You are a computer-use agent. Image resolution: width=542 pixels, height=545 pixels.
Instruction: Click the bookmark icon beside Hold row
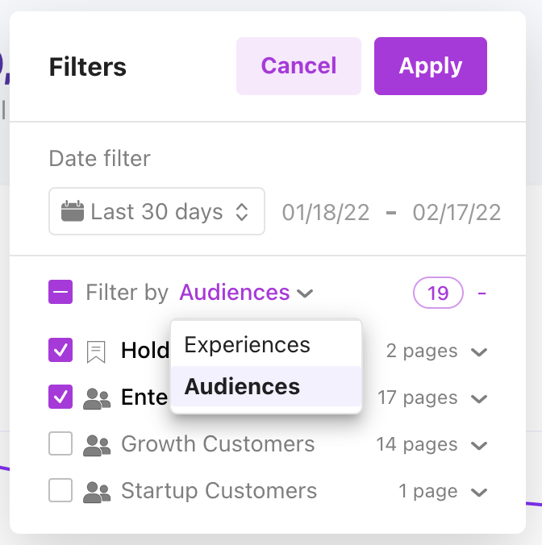[96, 352]
